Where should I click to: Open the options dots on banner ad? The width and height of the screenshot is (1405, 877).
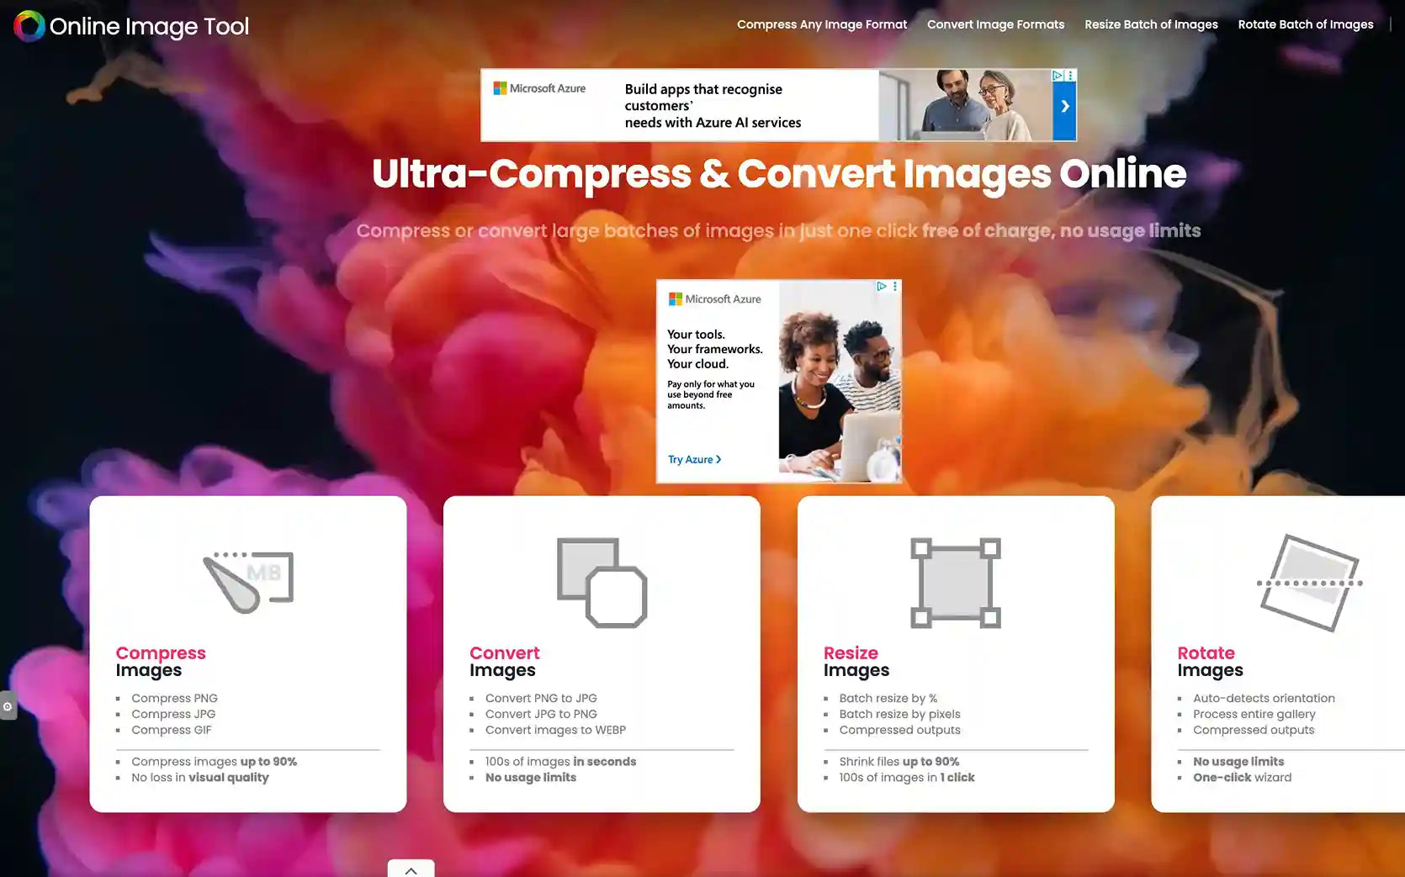1070,76
